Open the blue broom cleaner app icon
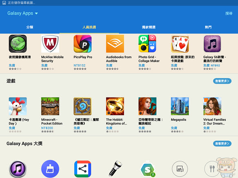Screen dimensions: 238x178 pyautogui.click(x=50, y=169)
